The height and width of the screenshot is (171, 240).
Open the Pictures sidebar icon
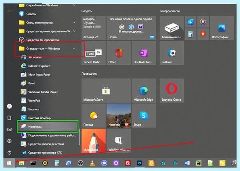[9, 129]
